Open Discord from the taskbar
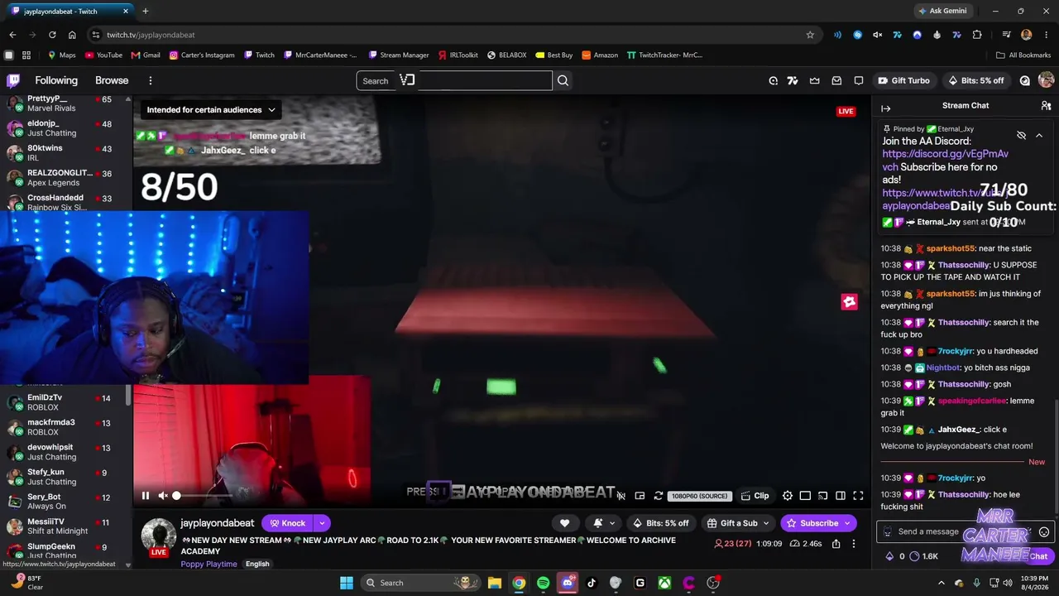 pyautogui.click(x=568, y=583)
